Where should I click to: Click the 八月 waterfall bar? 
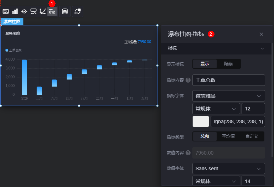84,72
